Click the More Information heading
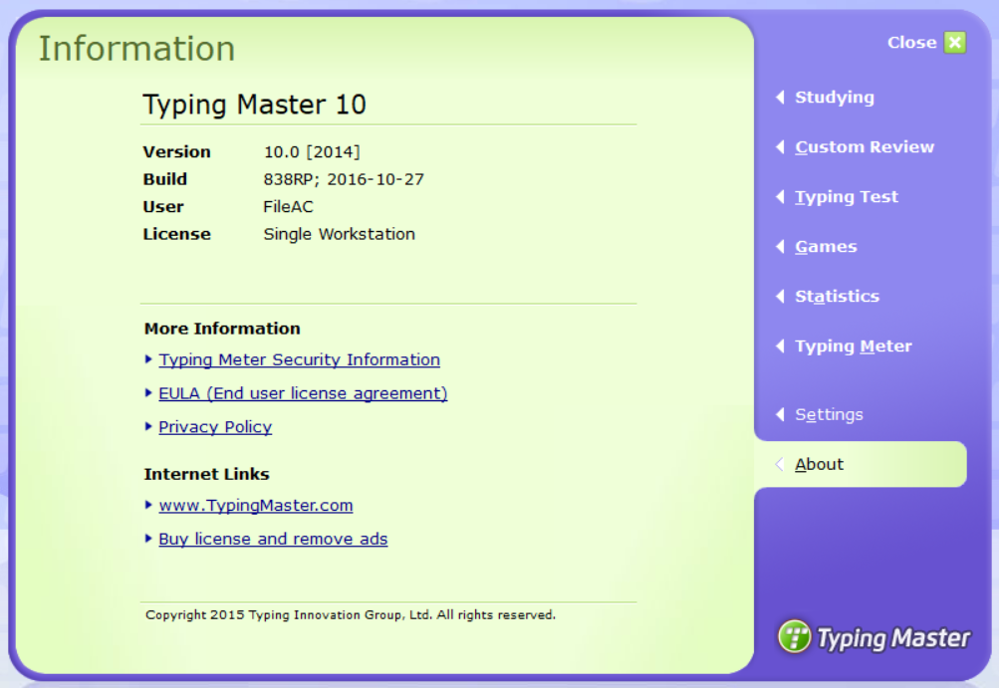Screen dimensions: 999x688 pyautogui.click(x=222, y=329)
